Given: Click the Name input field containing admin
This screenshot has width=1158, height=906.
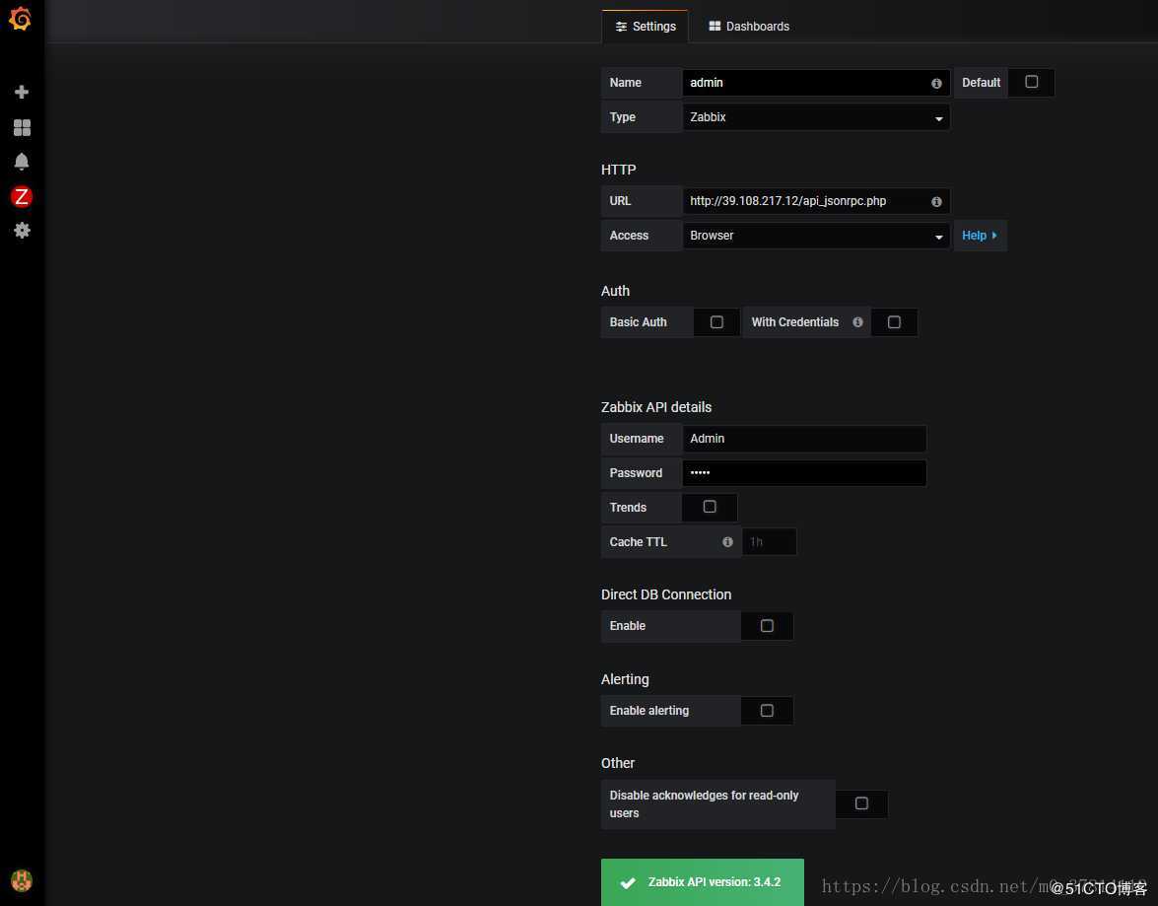Looking at the screenshot, I should 816,83.
